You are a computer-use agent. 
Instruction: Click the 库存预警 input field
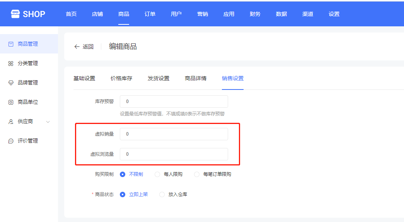(x=174, y=102)
